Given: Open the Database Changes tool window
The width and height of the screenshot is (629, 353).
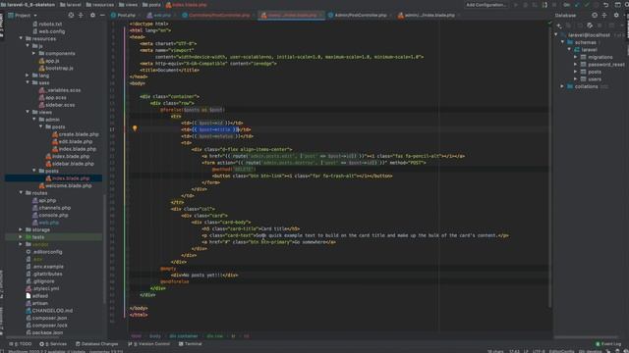Looking at the screenshot, I should click(96, 344).
